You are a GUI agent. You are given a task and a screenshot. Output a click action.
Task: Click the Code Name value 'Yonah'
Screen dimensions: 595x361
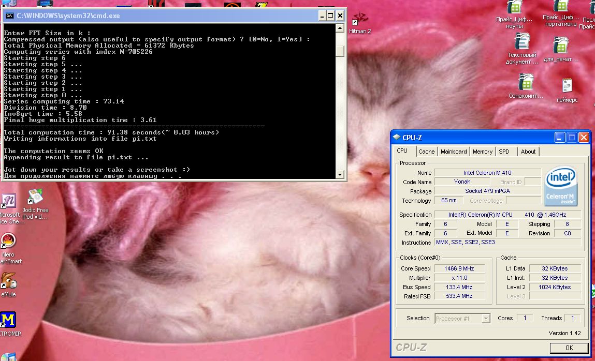point(462,182)
